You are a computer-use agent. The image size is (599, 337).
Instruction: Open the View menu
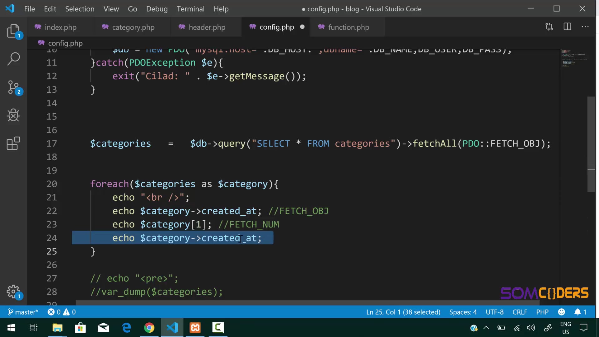(x=111, y=9)
